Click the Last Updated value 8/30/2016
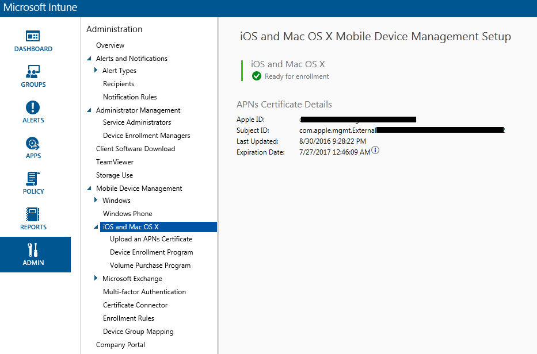 click(333, 141)
